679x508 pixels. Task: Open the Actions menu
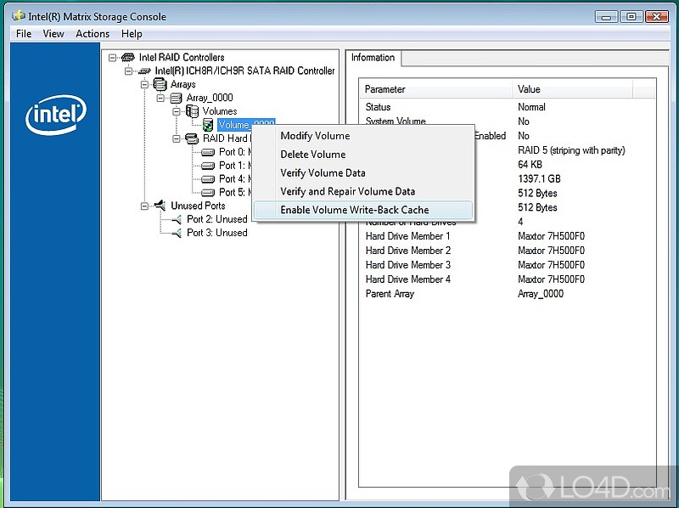pyautogui.click(x=93, y=34)
